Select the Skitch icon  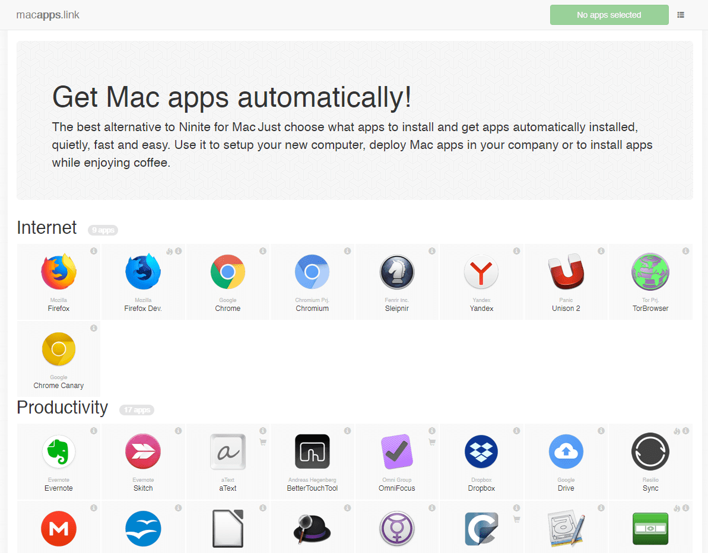pyautogui.click(x=143, y=452)
